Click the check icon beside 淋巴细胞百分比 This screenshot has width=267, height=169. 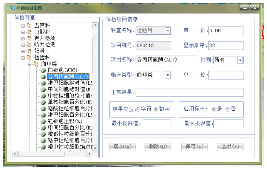43,115
